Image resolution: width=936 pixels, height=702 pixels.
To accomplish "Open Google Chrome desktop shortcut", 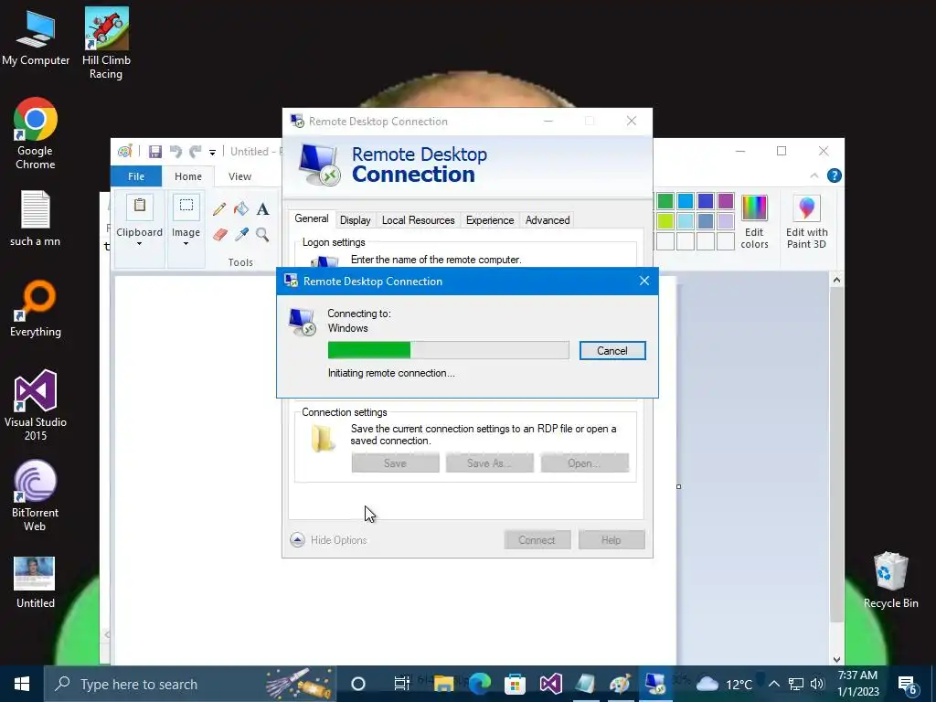I will point(36,133).
